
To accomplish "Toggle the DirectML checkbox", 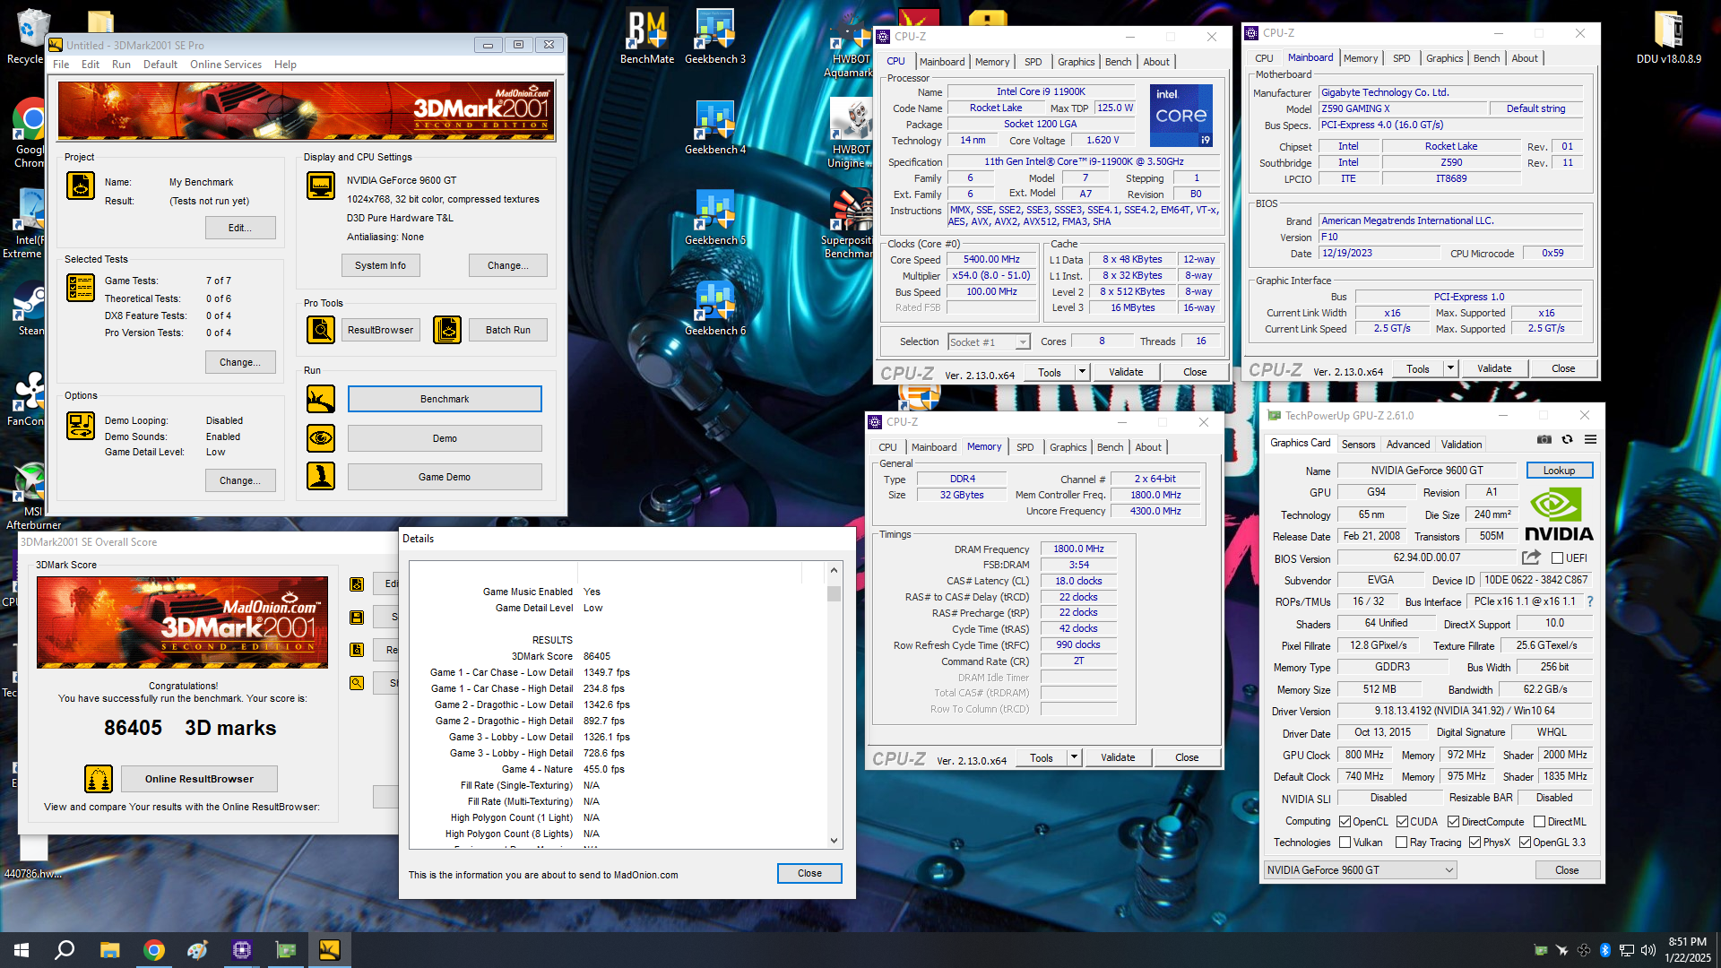I will click(1539, 822).
